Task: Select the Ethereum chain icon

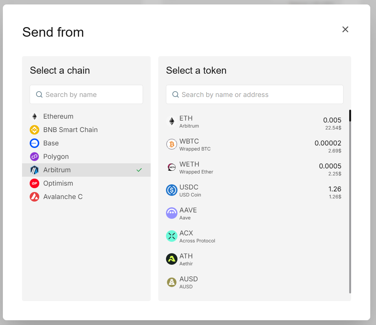Action: click(x=34, y=116)
